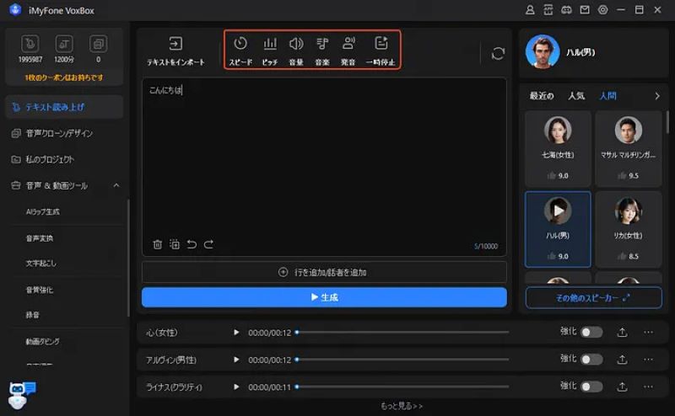Click the text area containing こんにちは
The width and height of the screenshot is (675, 416).
pyautogui.click(x=324, y=167)
